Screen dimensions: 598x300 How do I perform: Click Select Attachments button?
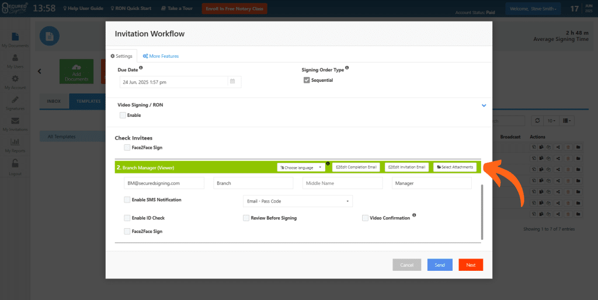(454, 167)
